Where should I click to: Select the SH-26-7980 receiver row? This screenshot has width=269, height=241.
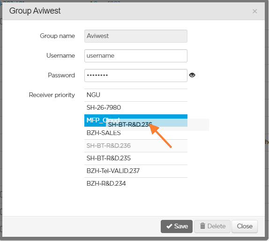click(x=136, y=108)
